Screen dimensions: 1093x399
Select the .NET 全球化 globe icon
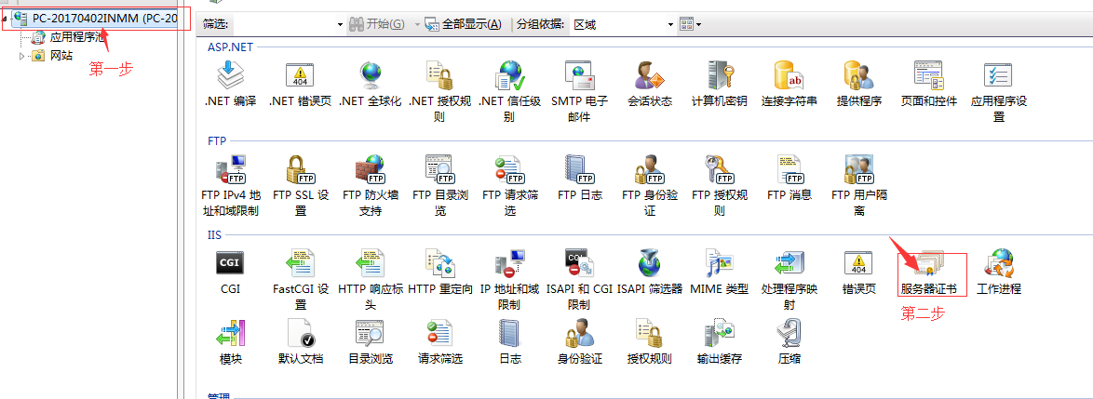coord(370,76)
